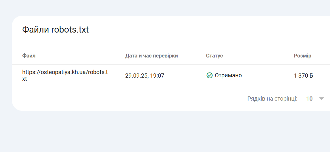Select the rows per page value 10
Screen dimensions: 330x152
(x=309, y=99)
